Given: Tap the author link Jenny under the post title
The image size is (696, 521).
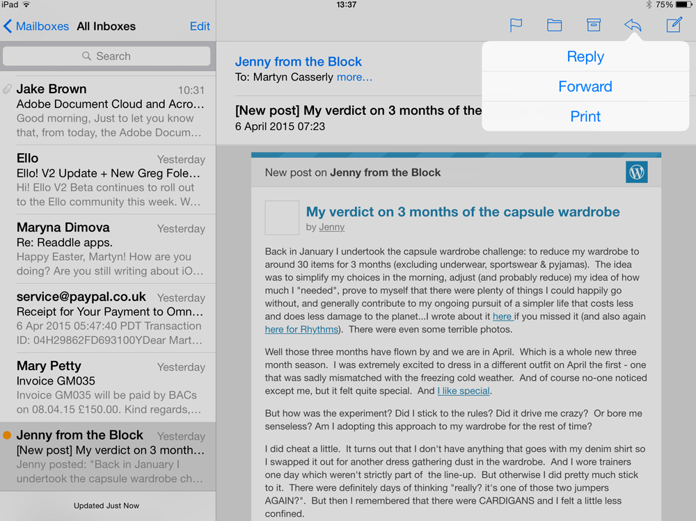Looking at the screenshot, I should [332, 227].
